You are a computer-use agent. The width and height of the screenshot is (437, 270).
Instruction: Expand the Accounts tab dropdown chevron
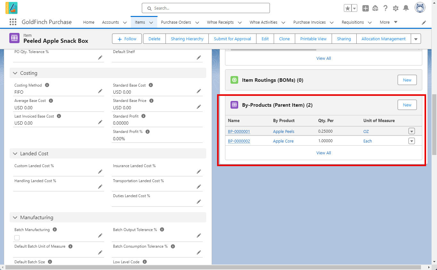(x=125, y=22)
